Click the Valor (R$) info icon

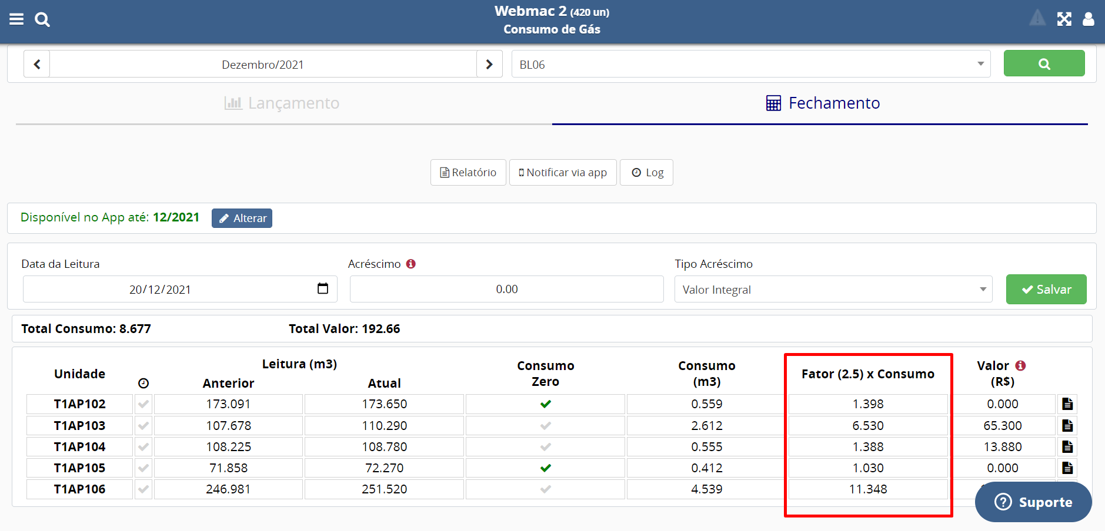(1020, 365)
